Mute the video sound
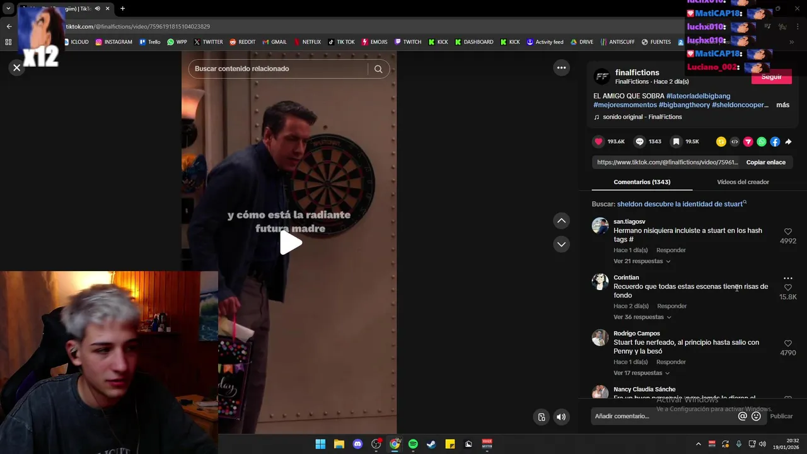Image resolution: width=807 pixels, height=454 pixels. (x=561, y=417)
